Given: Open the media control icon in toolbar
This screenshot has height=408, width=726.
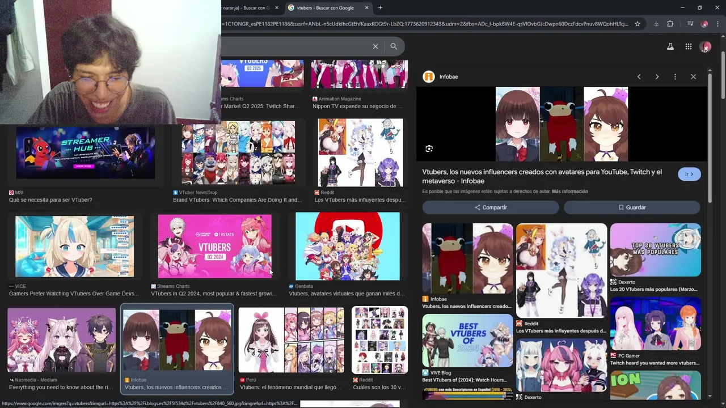Looking at the screenshot, I should click(x=690, y=24).
